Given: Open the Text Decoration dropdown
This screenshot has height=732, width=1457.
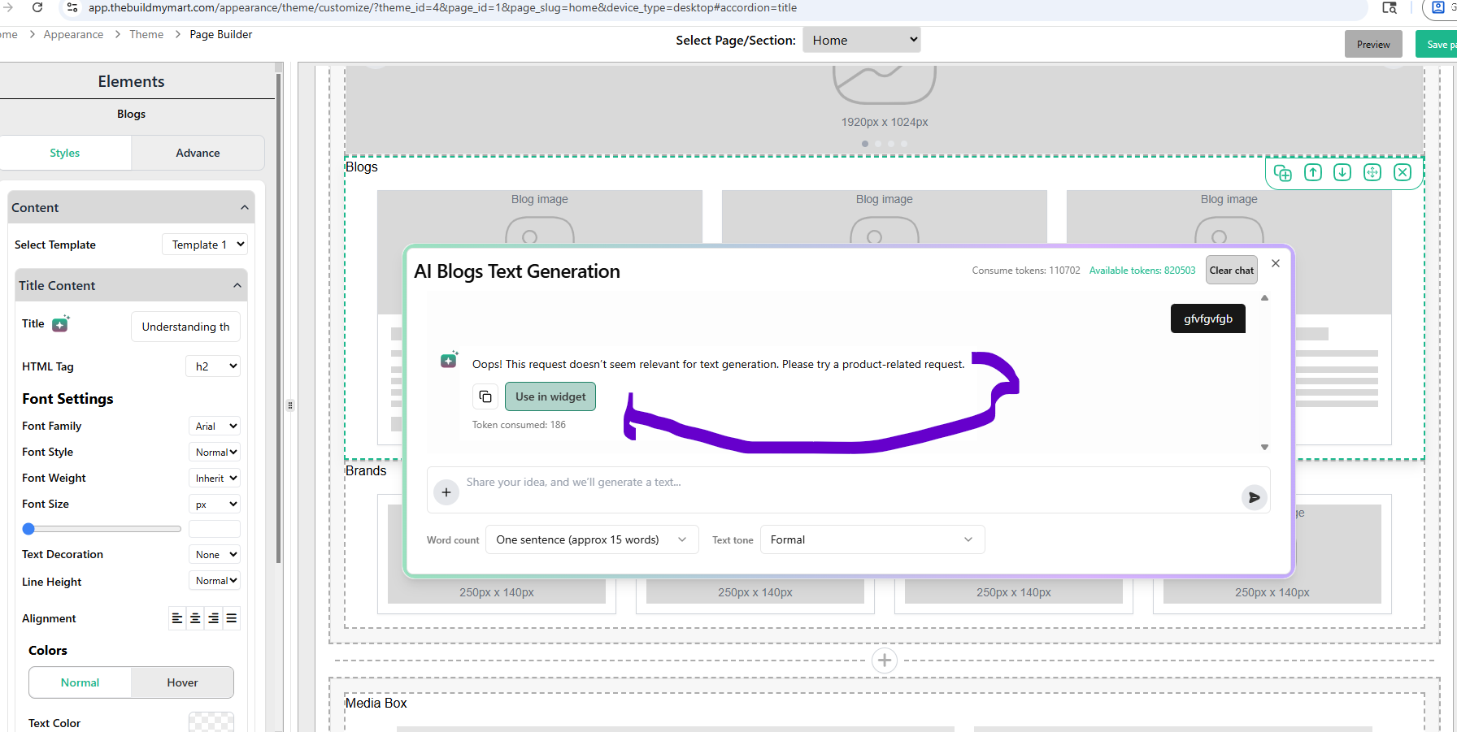Looking at the screenshot, I should point(215,554).
